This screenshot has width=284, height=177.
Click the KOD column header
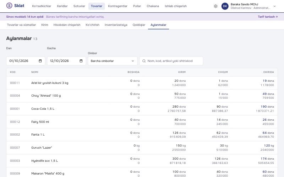click(x=13, y=72)
